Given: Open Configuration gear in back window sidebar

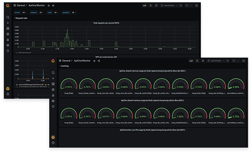Looking at the screenshot, I should (8, 45).
